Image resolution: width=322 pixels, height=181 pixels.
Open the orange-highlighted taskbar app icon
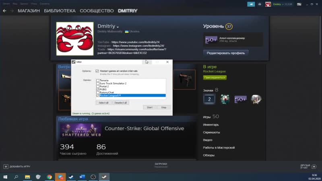[x=60, y=177]
